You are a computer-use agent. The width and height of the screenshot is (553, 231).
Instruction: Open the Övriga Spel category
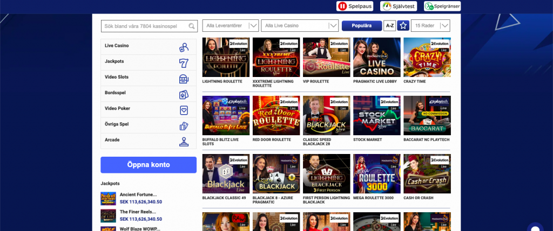coord(149,125)
